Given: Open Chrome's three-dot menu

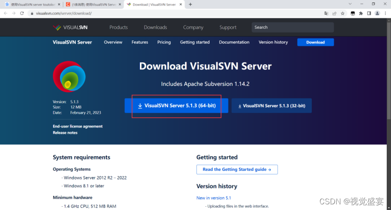Looking at the screenshot, I should [x=385, y=14].
